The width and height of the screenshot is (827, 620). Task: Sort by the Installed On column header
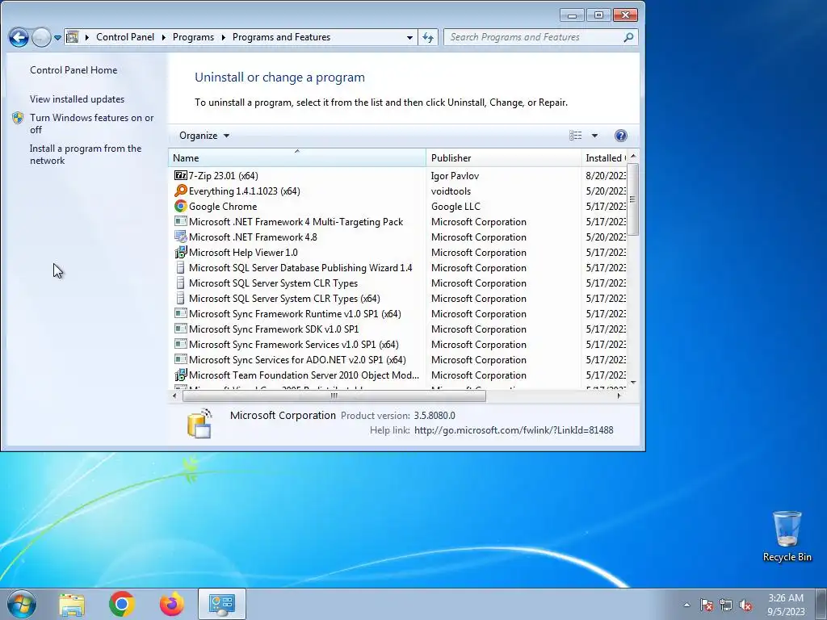[x=604, y=157]
